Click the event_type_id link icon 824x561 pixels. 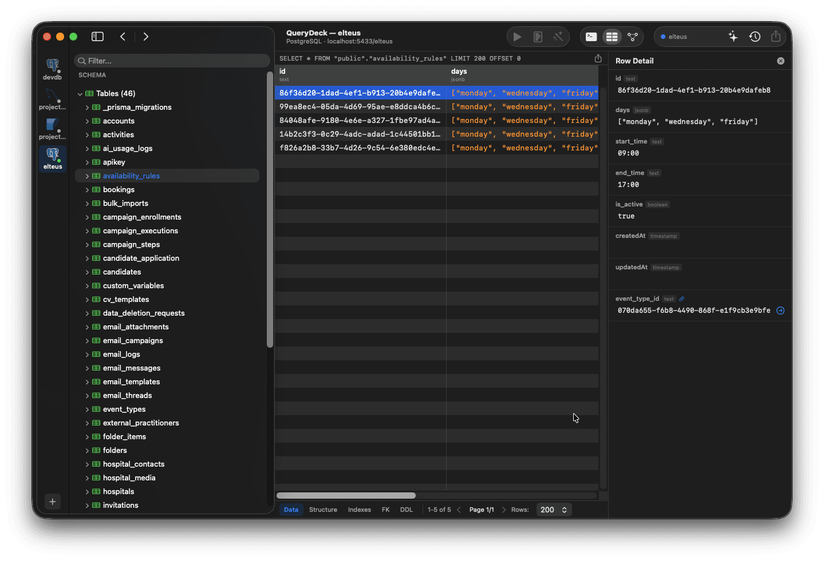[681, 299]
